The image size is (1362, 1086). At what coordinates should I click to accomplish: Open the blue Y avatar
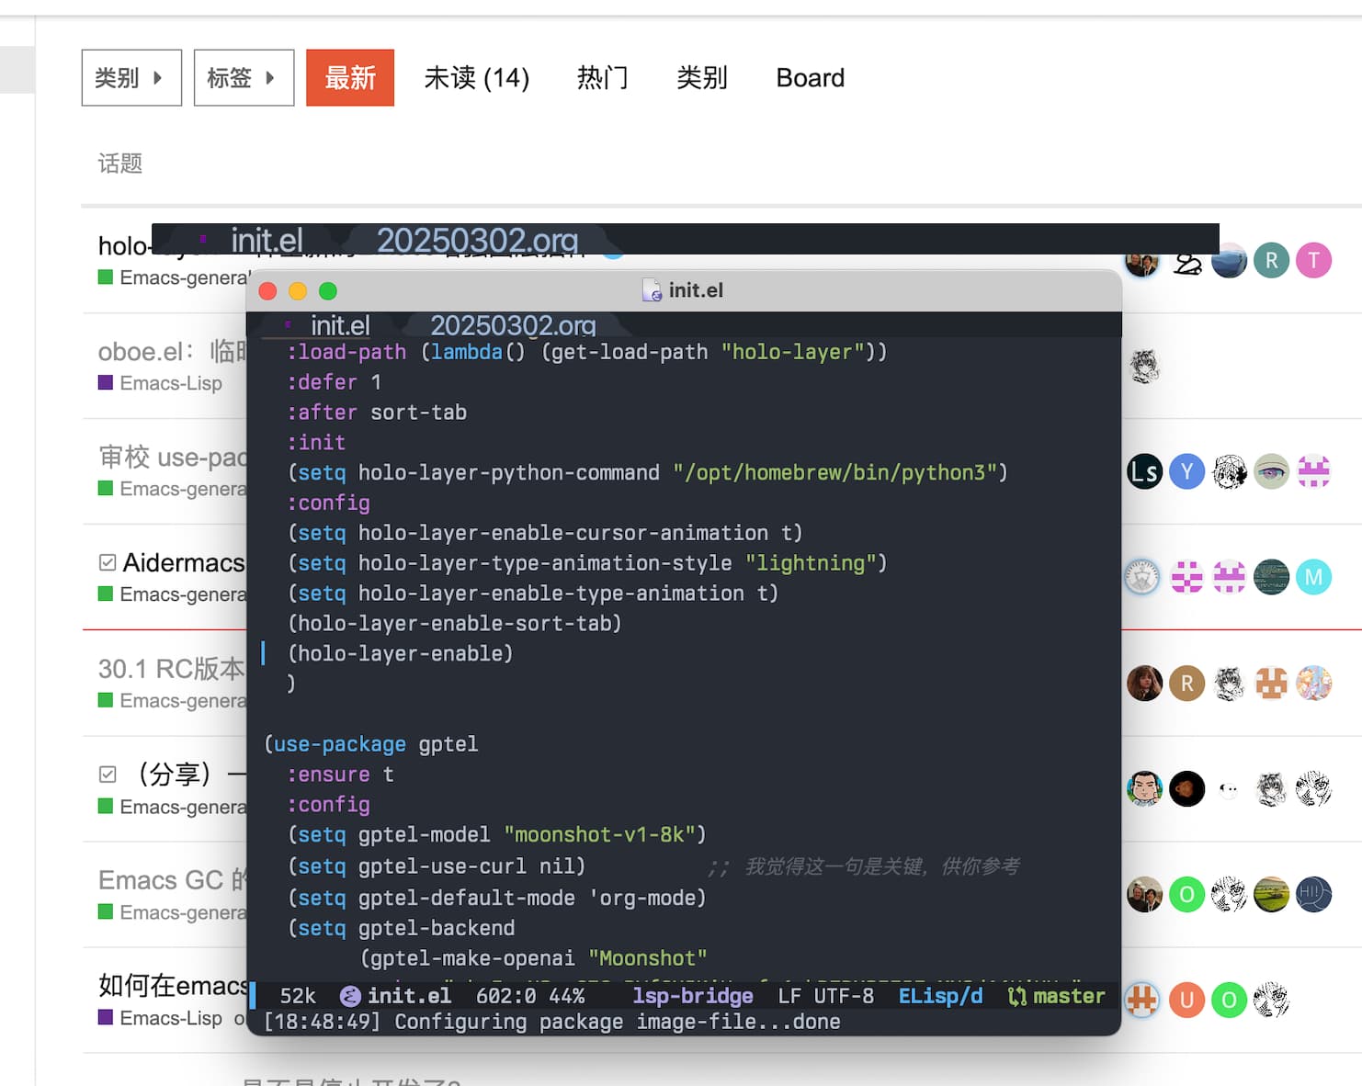(x=1187, y=472)
